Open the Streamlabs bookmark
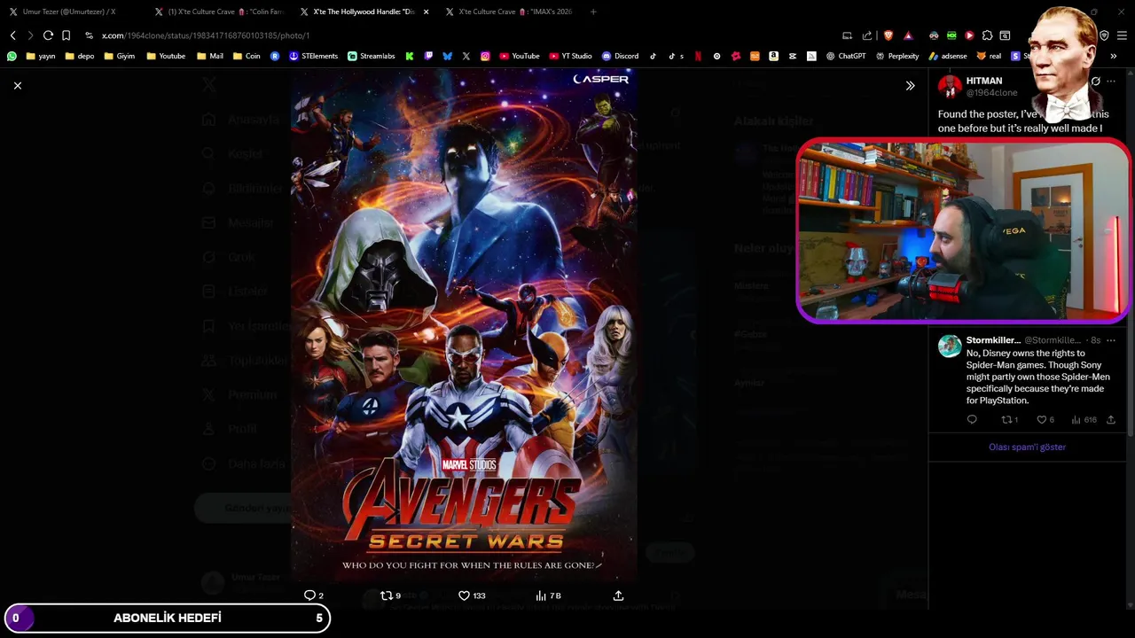 [x=371, y=56]
